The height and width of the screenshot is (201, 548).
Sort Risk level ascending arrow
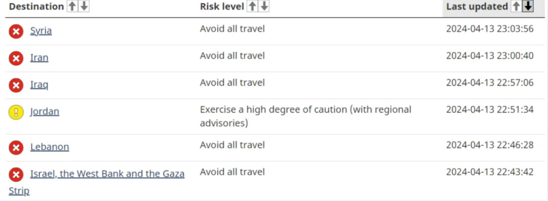pyautogui.click(x=252, y=6)
